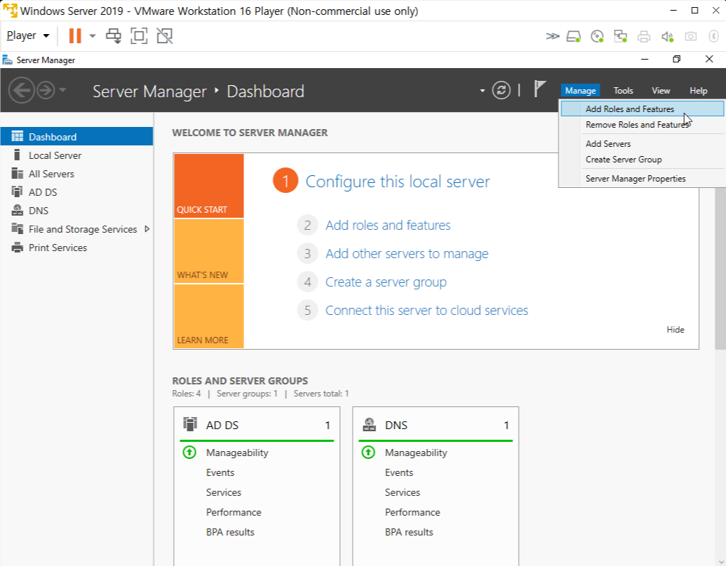This screenshot has width=726, height=566.
Task: Click Add other servers to manage link
Action: (x=407, y=254)
